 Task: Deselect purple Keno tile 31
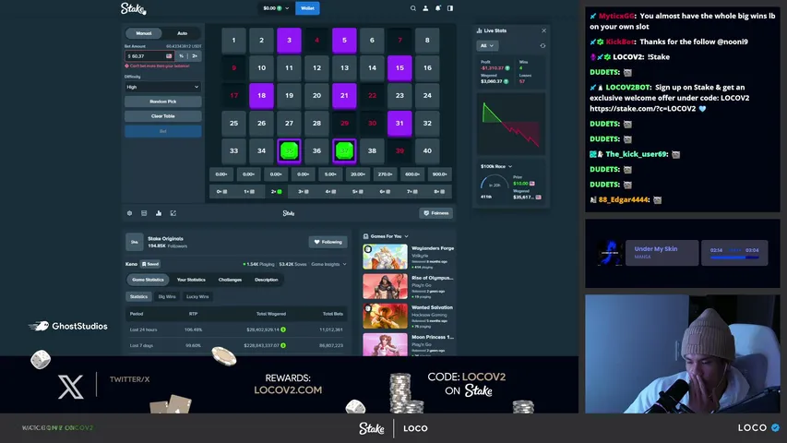pyautogui.click(x=399, y=123)
